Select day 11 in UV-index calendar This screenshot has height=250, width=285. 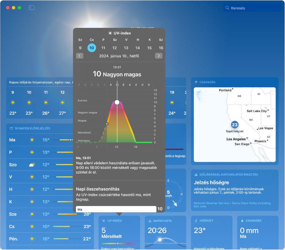103,48
